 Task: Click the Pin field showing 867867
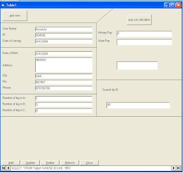click(x=64, y=82)
